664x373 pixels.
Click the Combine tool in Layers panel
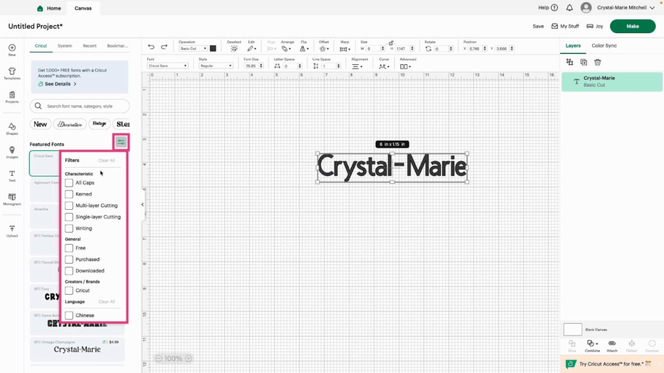pyautogui.click(x=592, y=346)
